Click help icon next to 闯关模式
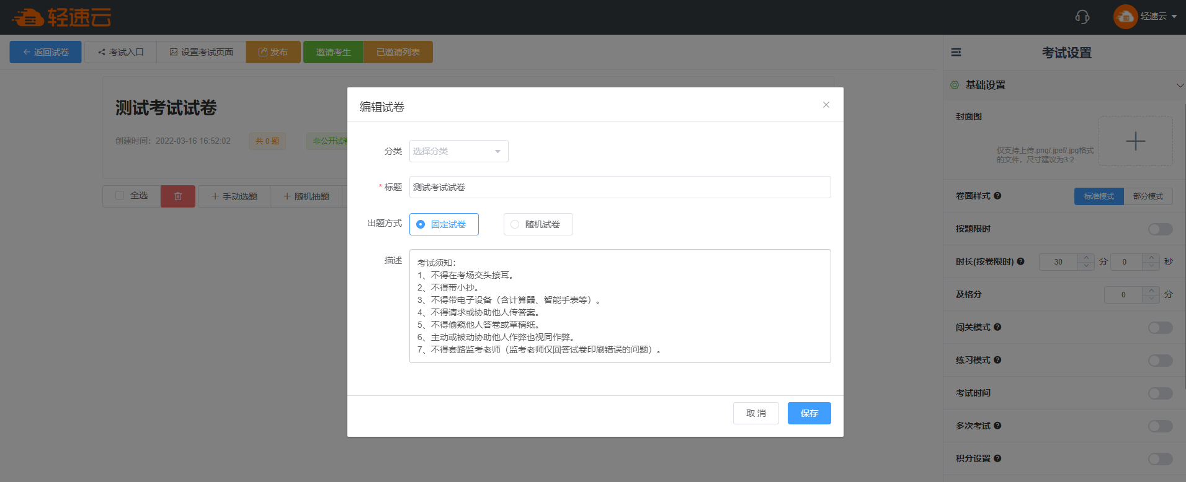 [x=997, y=327]
